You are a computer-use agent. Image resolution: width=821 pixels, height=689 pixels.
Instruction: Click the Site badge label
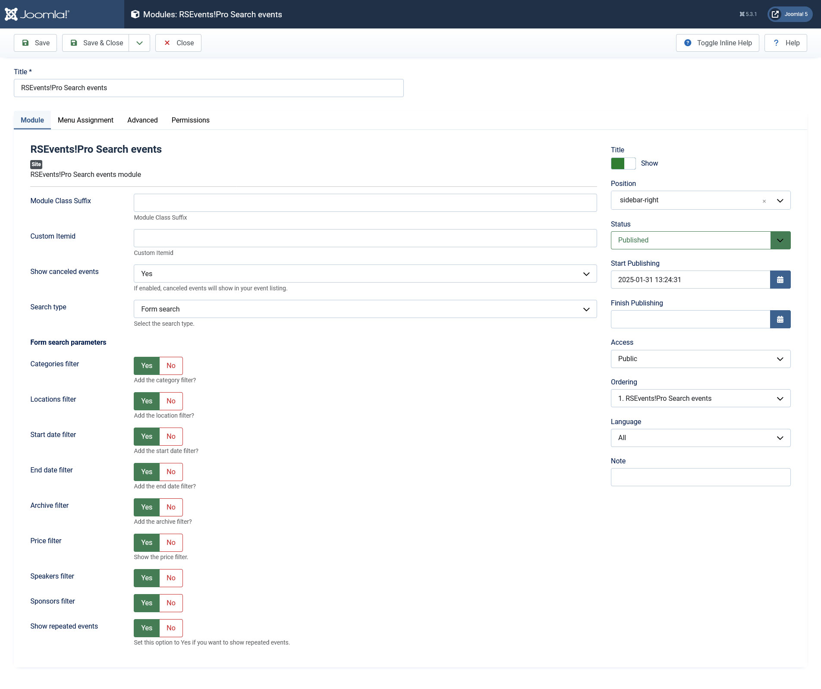(36, 164)
